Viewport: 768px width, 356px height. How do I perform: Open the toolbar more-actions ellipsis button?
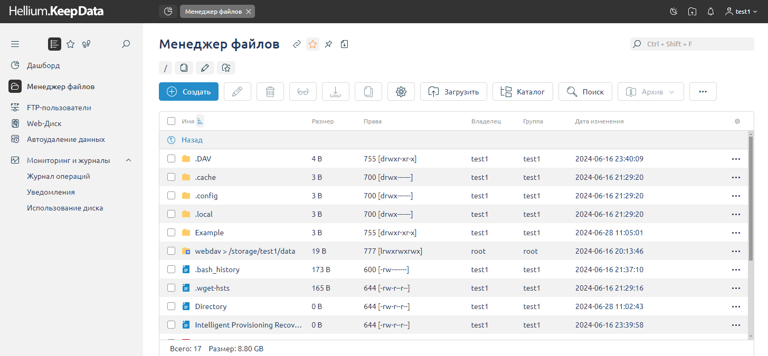point(703,91)
